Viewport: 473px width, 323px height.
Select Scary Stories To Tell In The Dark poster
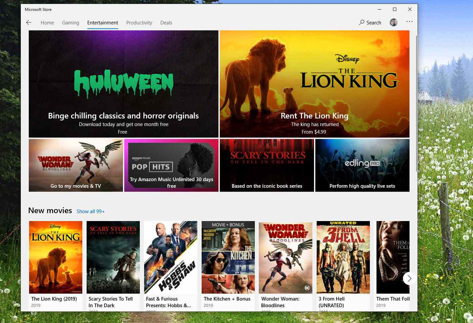click(113, 257)
